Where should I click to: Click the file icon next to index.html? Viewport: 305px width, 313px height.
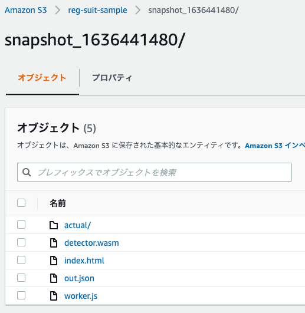click(x=54, y=261)
